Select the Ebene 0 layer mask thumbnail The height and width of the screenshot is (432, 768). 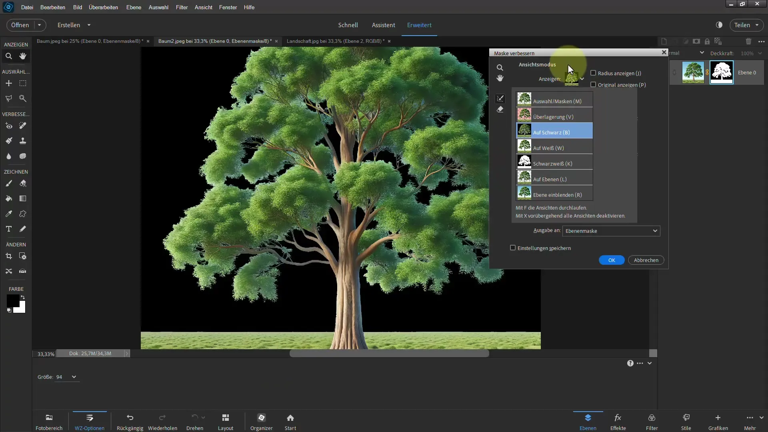[721, 72]
